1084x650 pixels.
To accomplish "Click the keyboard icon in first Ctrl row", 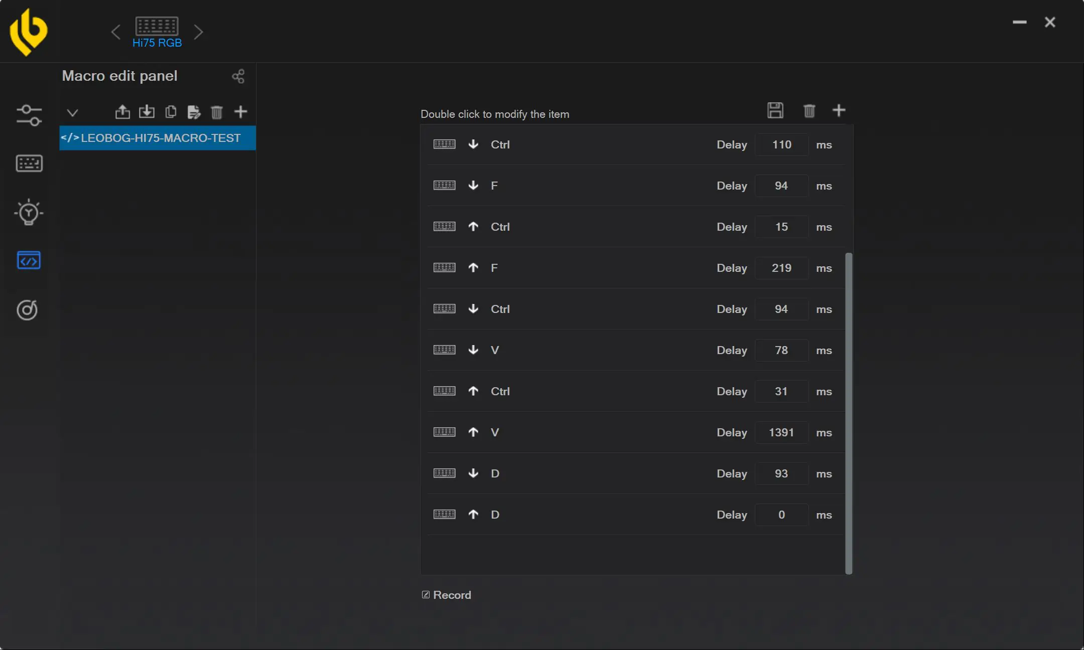I will [x=445, y=144].
